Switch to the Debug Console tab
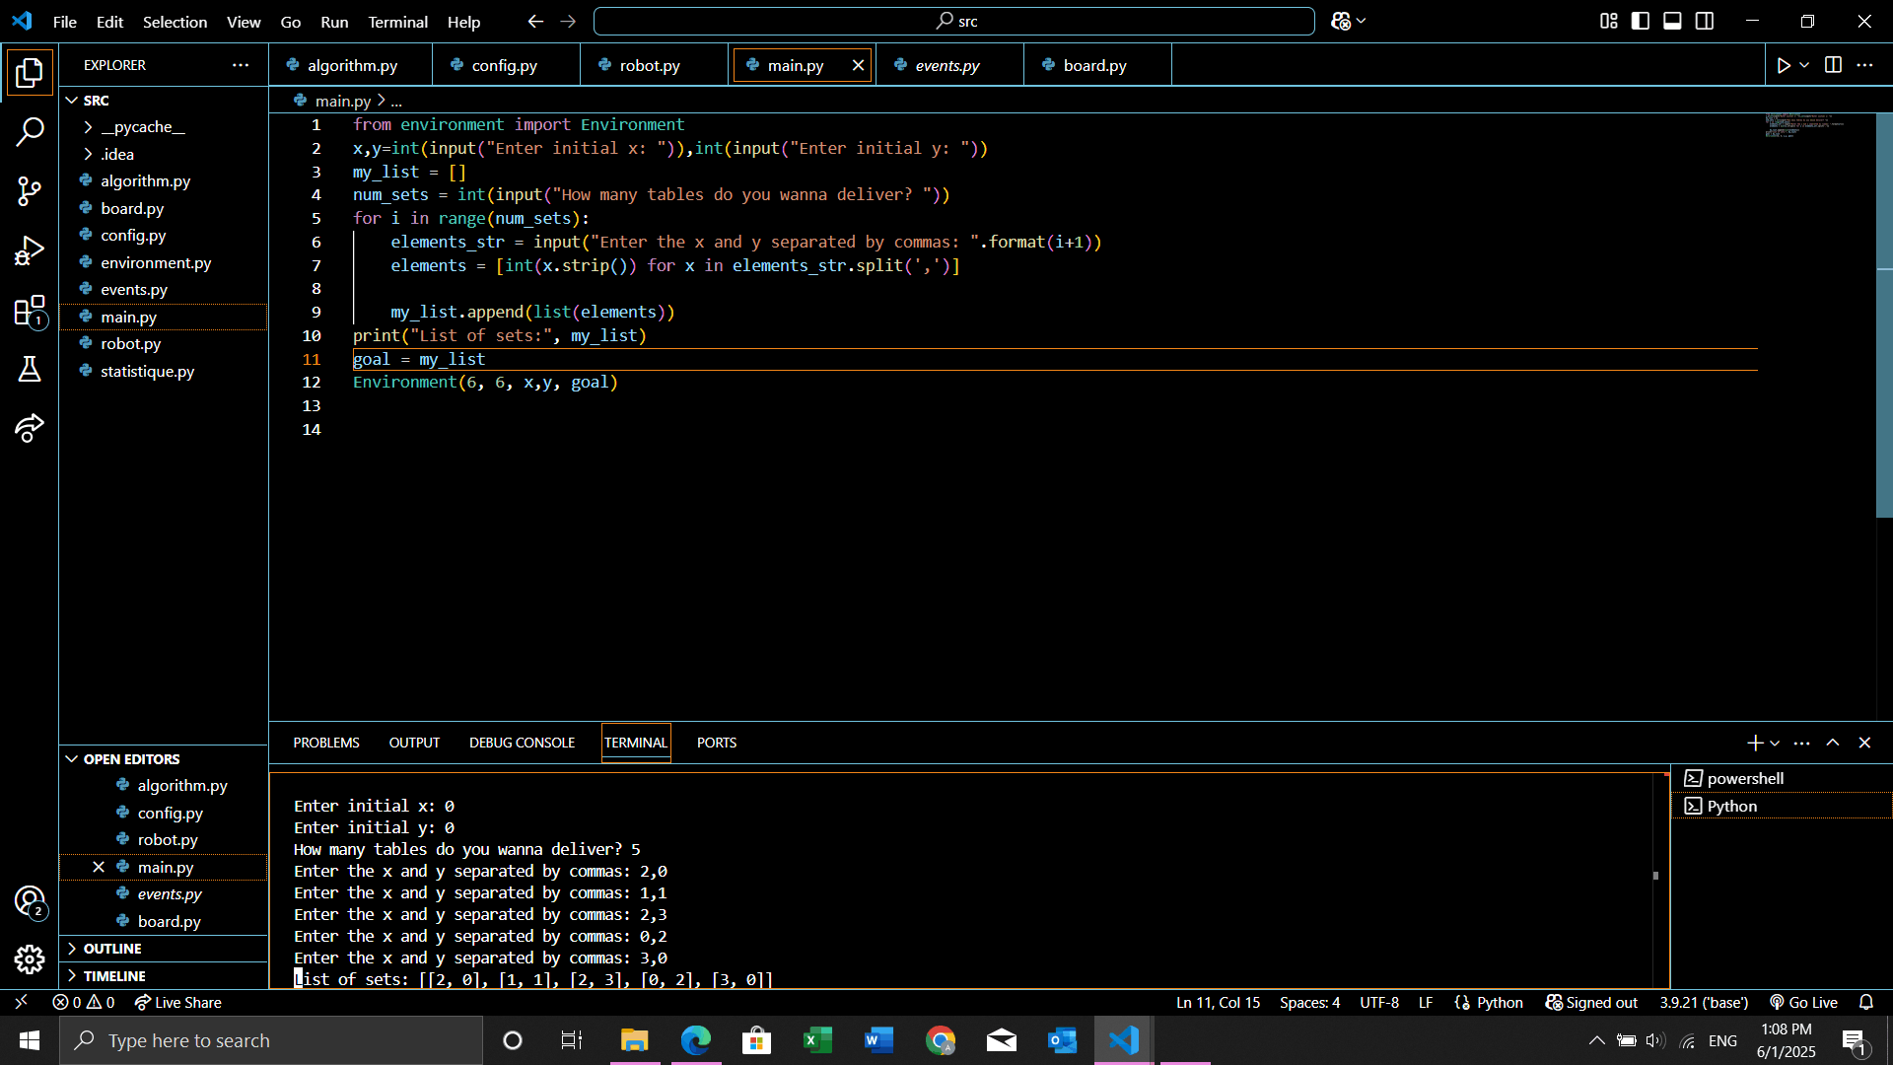Viewport: 1893px width, 1065px height. click(522, 743)
